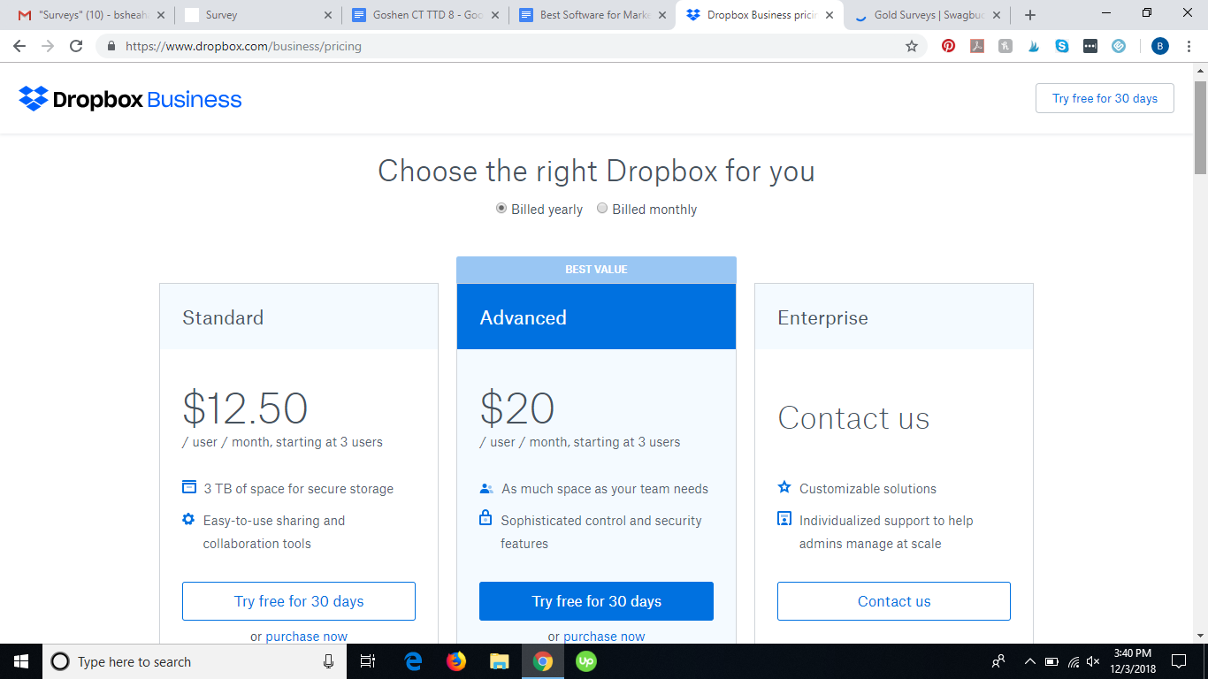Image resolution: width=1208 pixels, height=679 pixels.
Task: Show hidden system tray icons
Action: (x=1029, y=661)
